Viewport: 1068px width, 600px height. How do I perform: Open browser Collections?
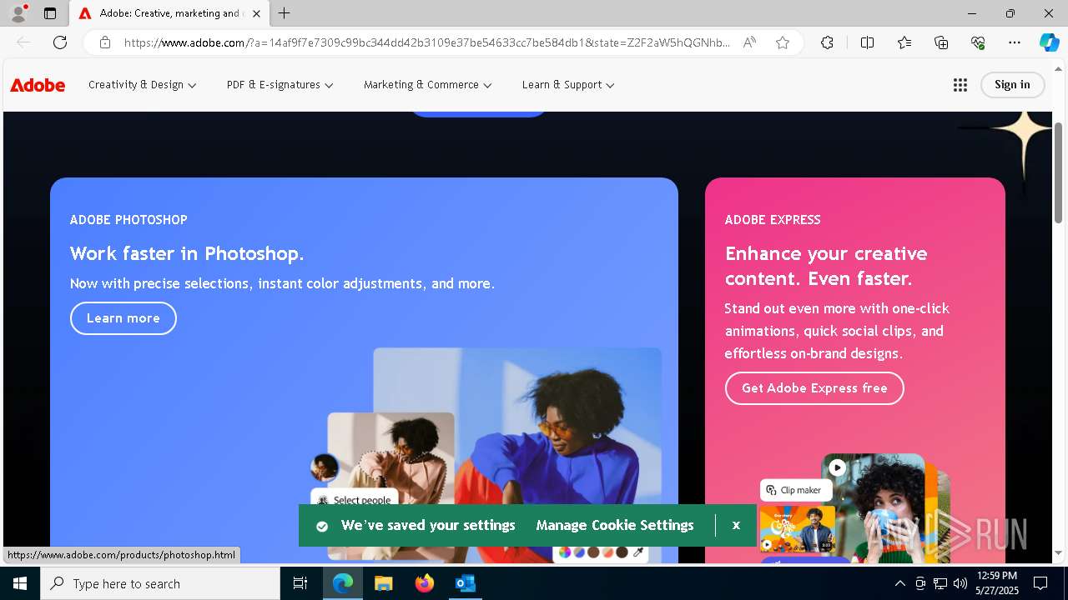coord(941,42)
